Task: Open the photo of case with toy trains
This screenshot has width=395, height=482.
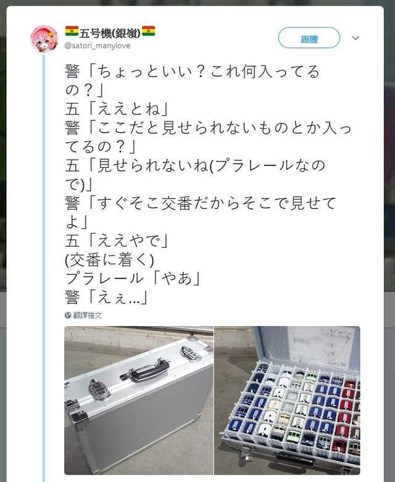Action: (287, 400)
